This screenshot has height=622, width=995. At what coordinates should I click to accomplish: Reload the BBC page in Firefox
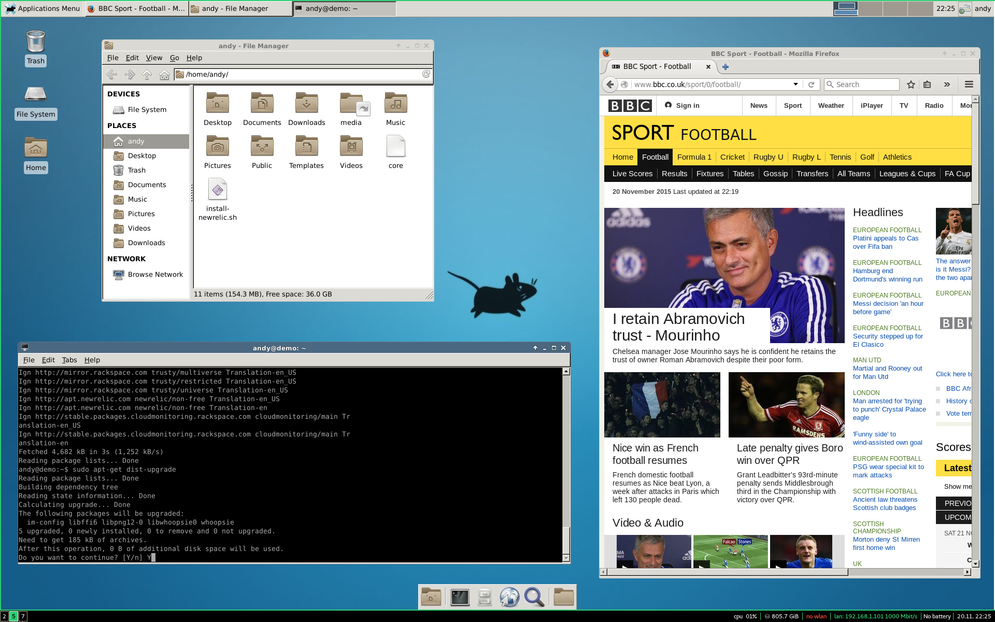[811, 84]
